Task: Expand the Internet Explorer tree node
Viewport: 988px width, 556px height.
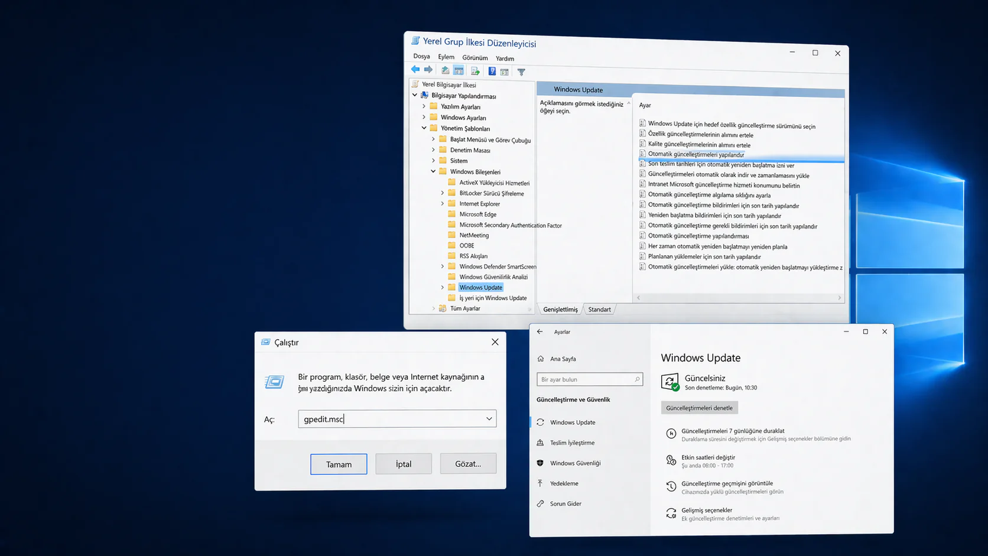Action: (x=443, y=203)
